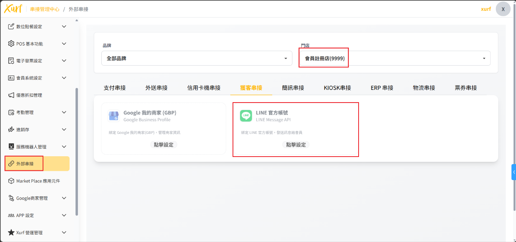
Task: Open the 品牌 brand dropdown
Action: pyautogui.click(x=197, y=58)
